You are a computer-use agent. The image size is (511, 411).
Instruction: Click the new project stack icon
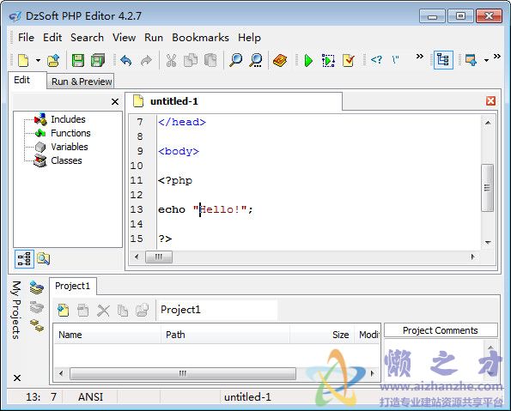pos(36,288)
